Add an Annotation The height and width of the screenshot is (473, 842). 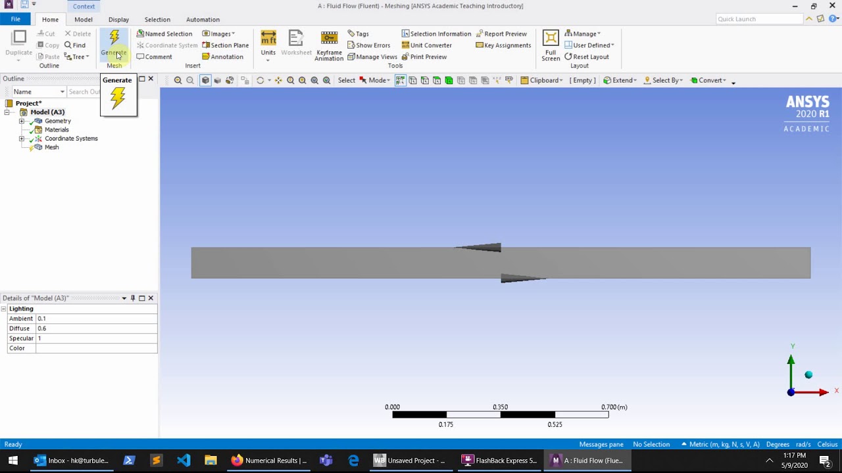click(223, 56)
